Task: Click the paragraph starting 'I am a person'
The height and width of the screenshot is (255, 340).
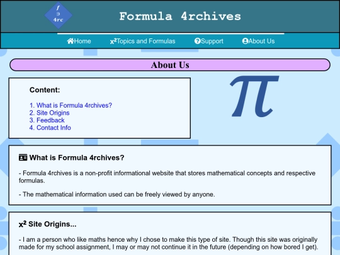Action: (x=169, y=243)
